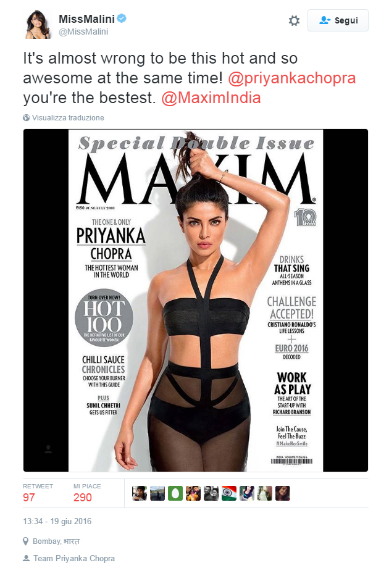Open the green egg avatar
Screen dimensions: 389x568
(x=175, y=493)
